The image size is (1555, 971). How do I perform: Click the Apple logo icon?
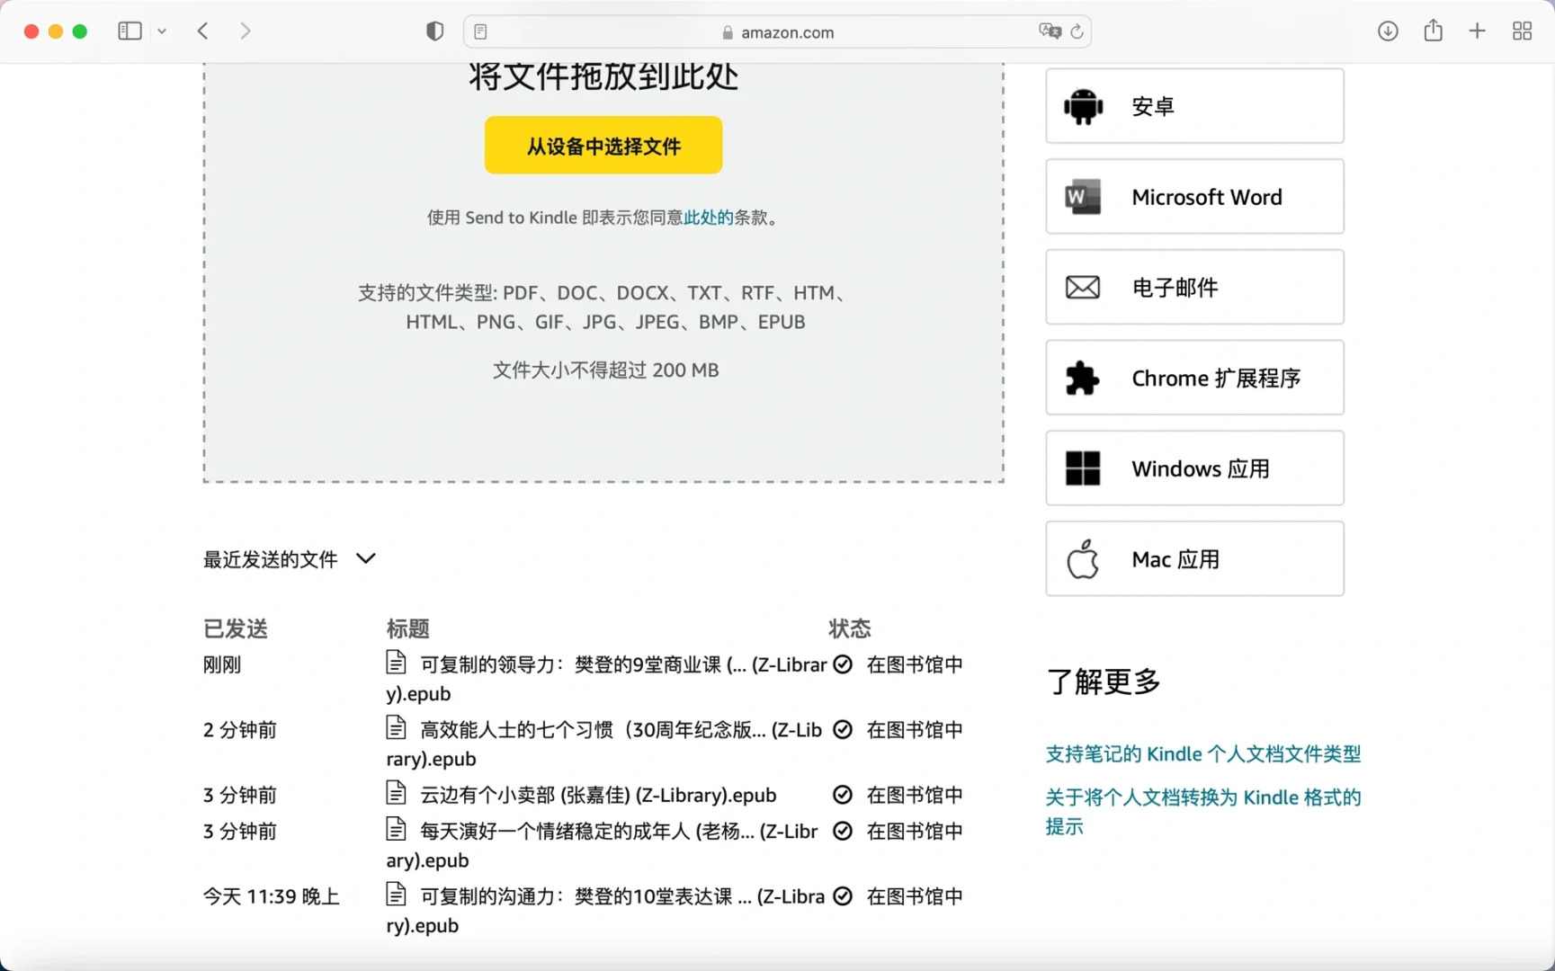coord(1083,559)
